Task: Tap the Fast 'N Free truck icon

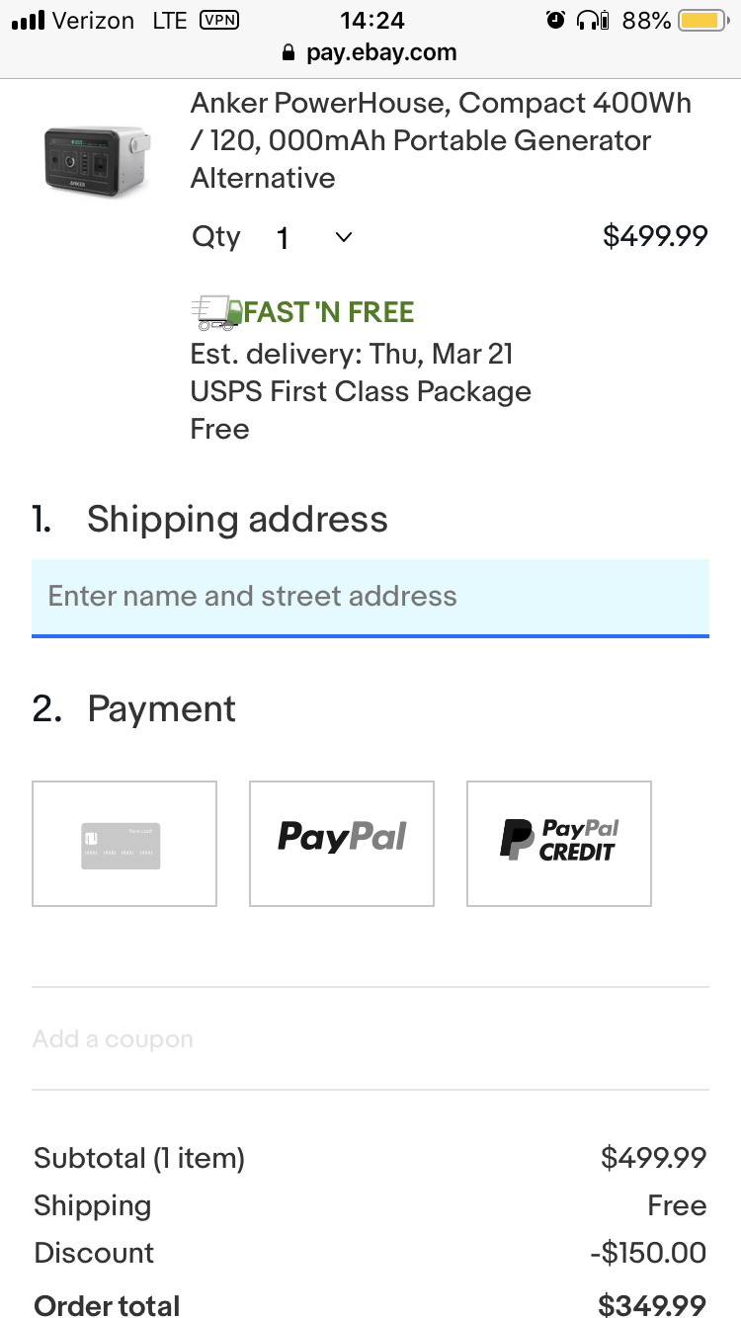Action: (x=216, y=312)
